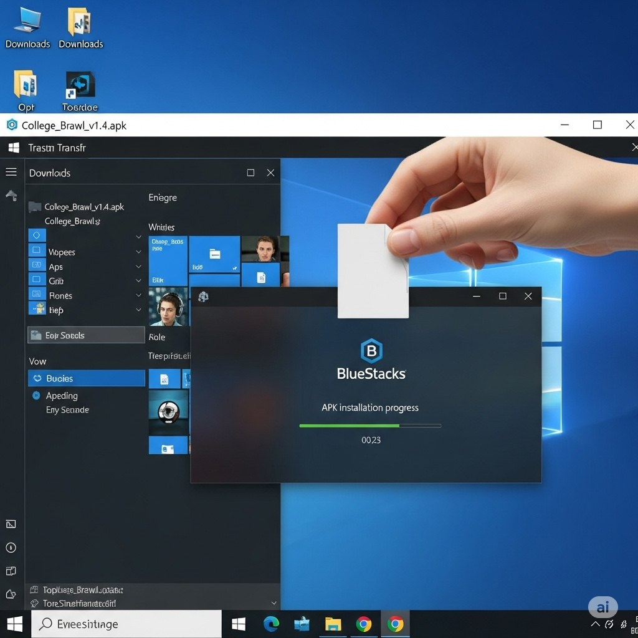Open Microsoft Edge from the taskbar
Image resolution: width=638 pixels, height=638 pixels.
pos(272,624)
